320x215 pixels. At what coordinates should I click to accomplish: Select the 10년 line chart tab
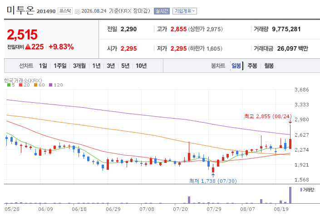(x=141, y=66)
